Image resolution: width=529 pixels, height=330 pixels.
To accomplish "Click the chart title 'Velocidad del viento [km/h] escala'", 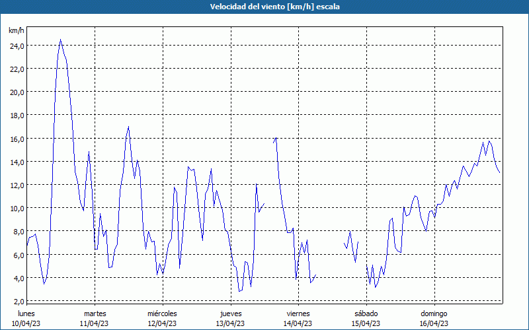I will click(x=274, y=7).
